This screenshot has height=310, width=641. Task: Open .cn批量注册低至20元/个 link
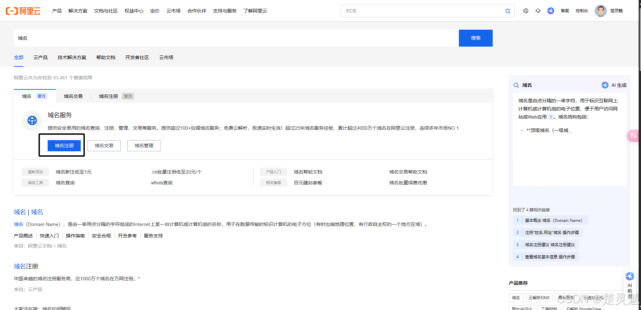click(x=176, y=172)
